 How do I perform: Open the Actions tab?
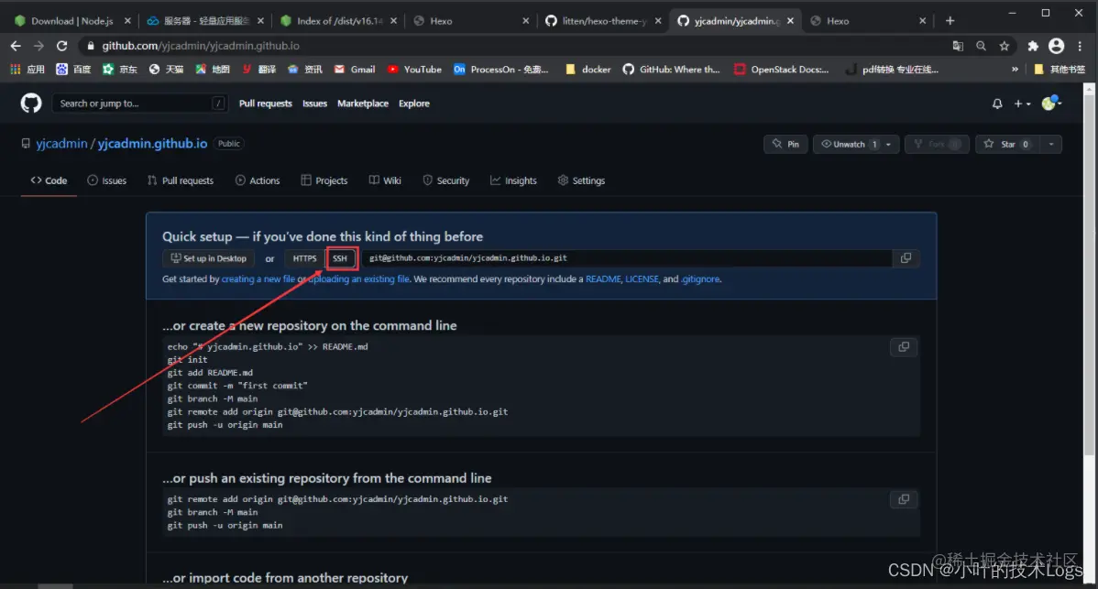pos(258,180)
